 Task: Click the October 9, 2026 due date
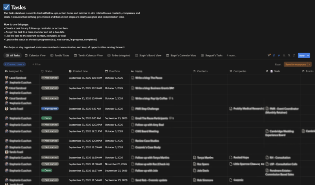click(114, 147)
